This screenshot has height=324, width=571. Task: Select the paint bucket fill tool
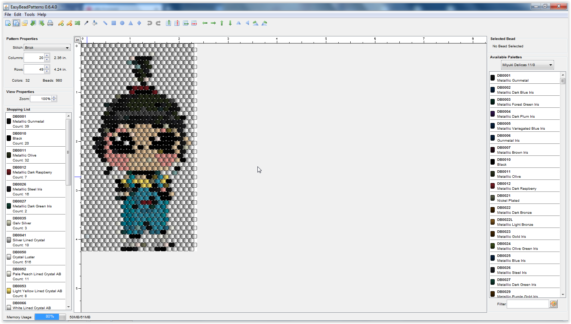pos(95,23)
